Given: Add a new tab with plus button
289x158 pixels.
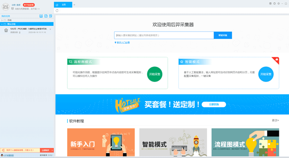Looking at the screenshot, I should click(x=74, y=5).
